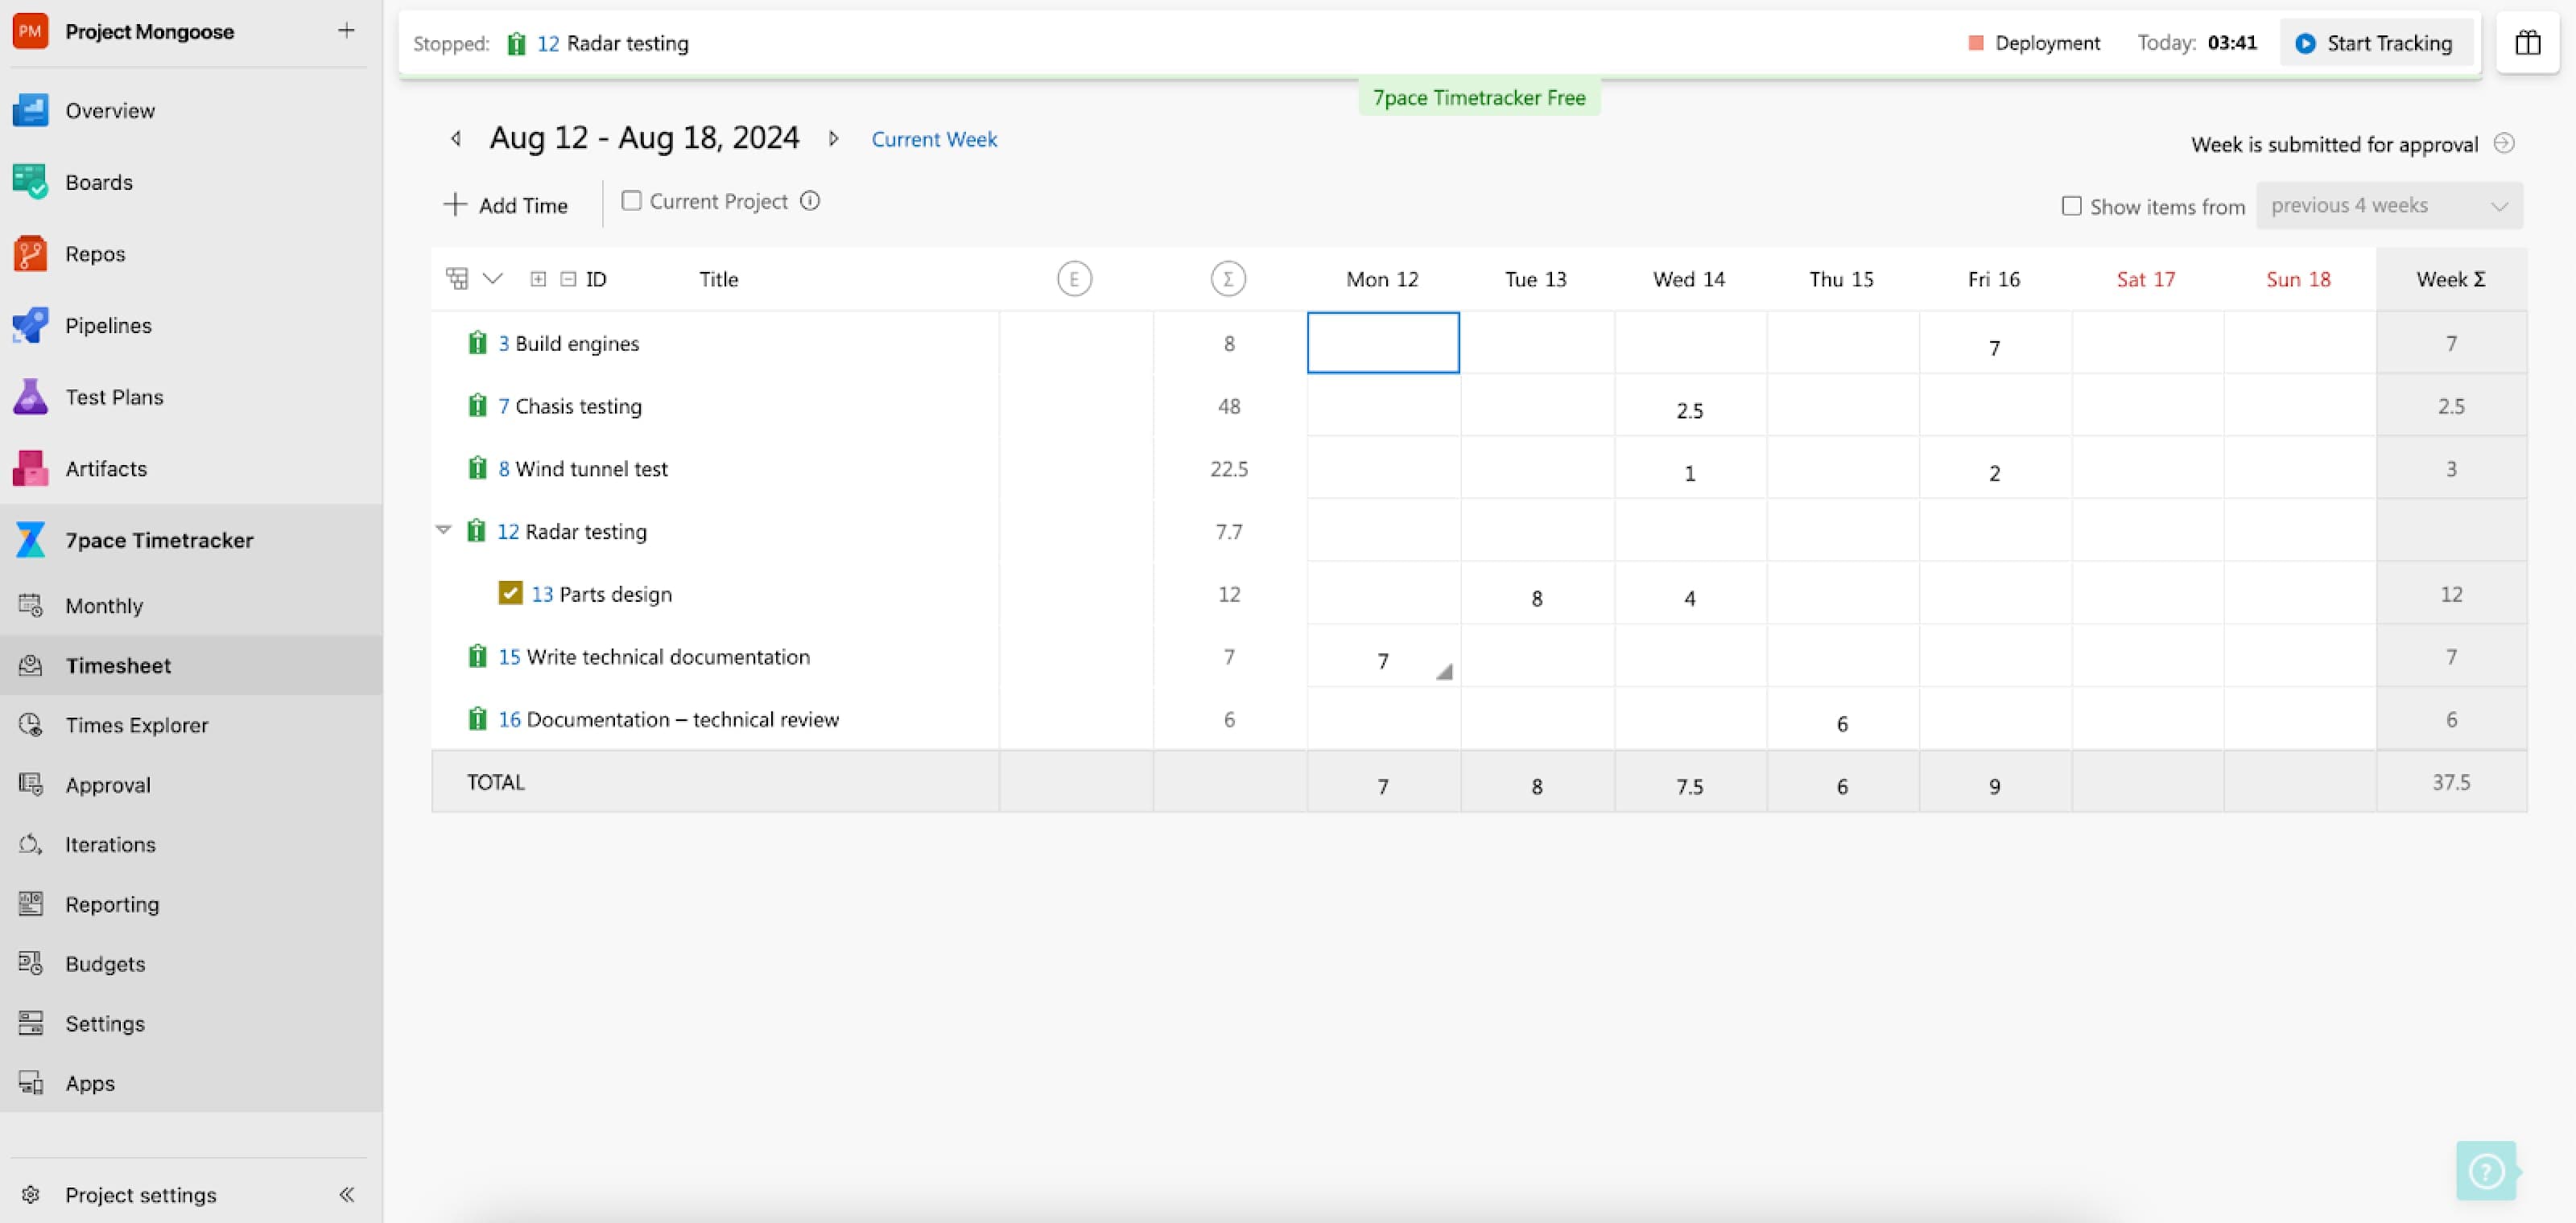The height and width of the screenshot is (1223, 2576).
Task: Open the Timesheet menu item
Action: 191,665
